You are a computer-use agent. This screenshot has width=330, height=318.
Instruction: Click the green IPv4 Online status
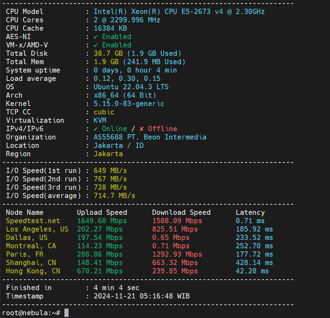[x=110, y=129]
